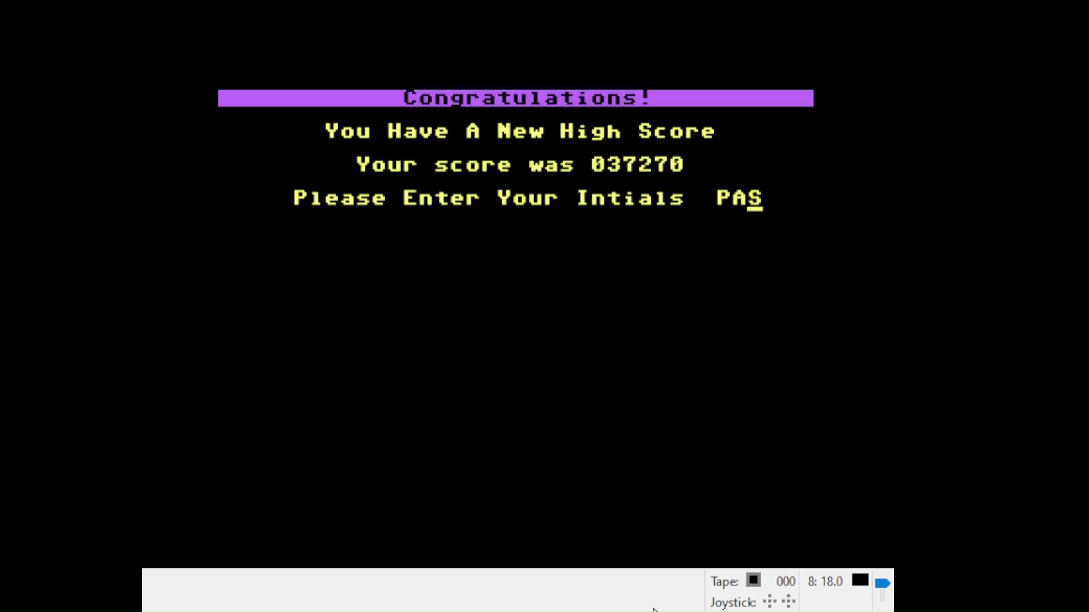This screenshot has height=612, width=1089.
Task: Click the letter P in initials
Action: 723,198
